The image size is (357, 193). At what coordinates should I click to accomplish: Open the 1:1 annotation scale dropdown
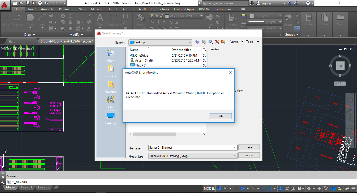301,188
